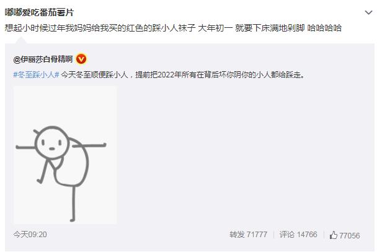Click the word 转发 in the footer
Viewport: 377px width, 252px height.
point(237,235)
